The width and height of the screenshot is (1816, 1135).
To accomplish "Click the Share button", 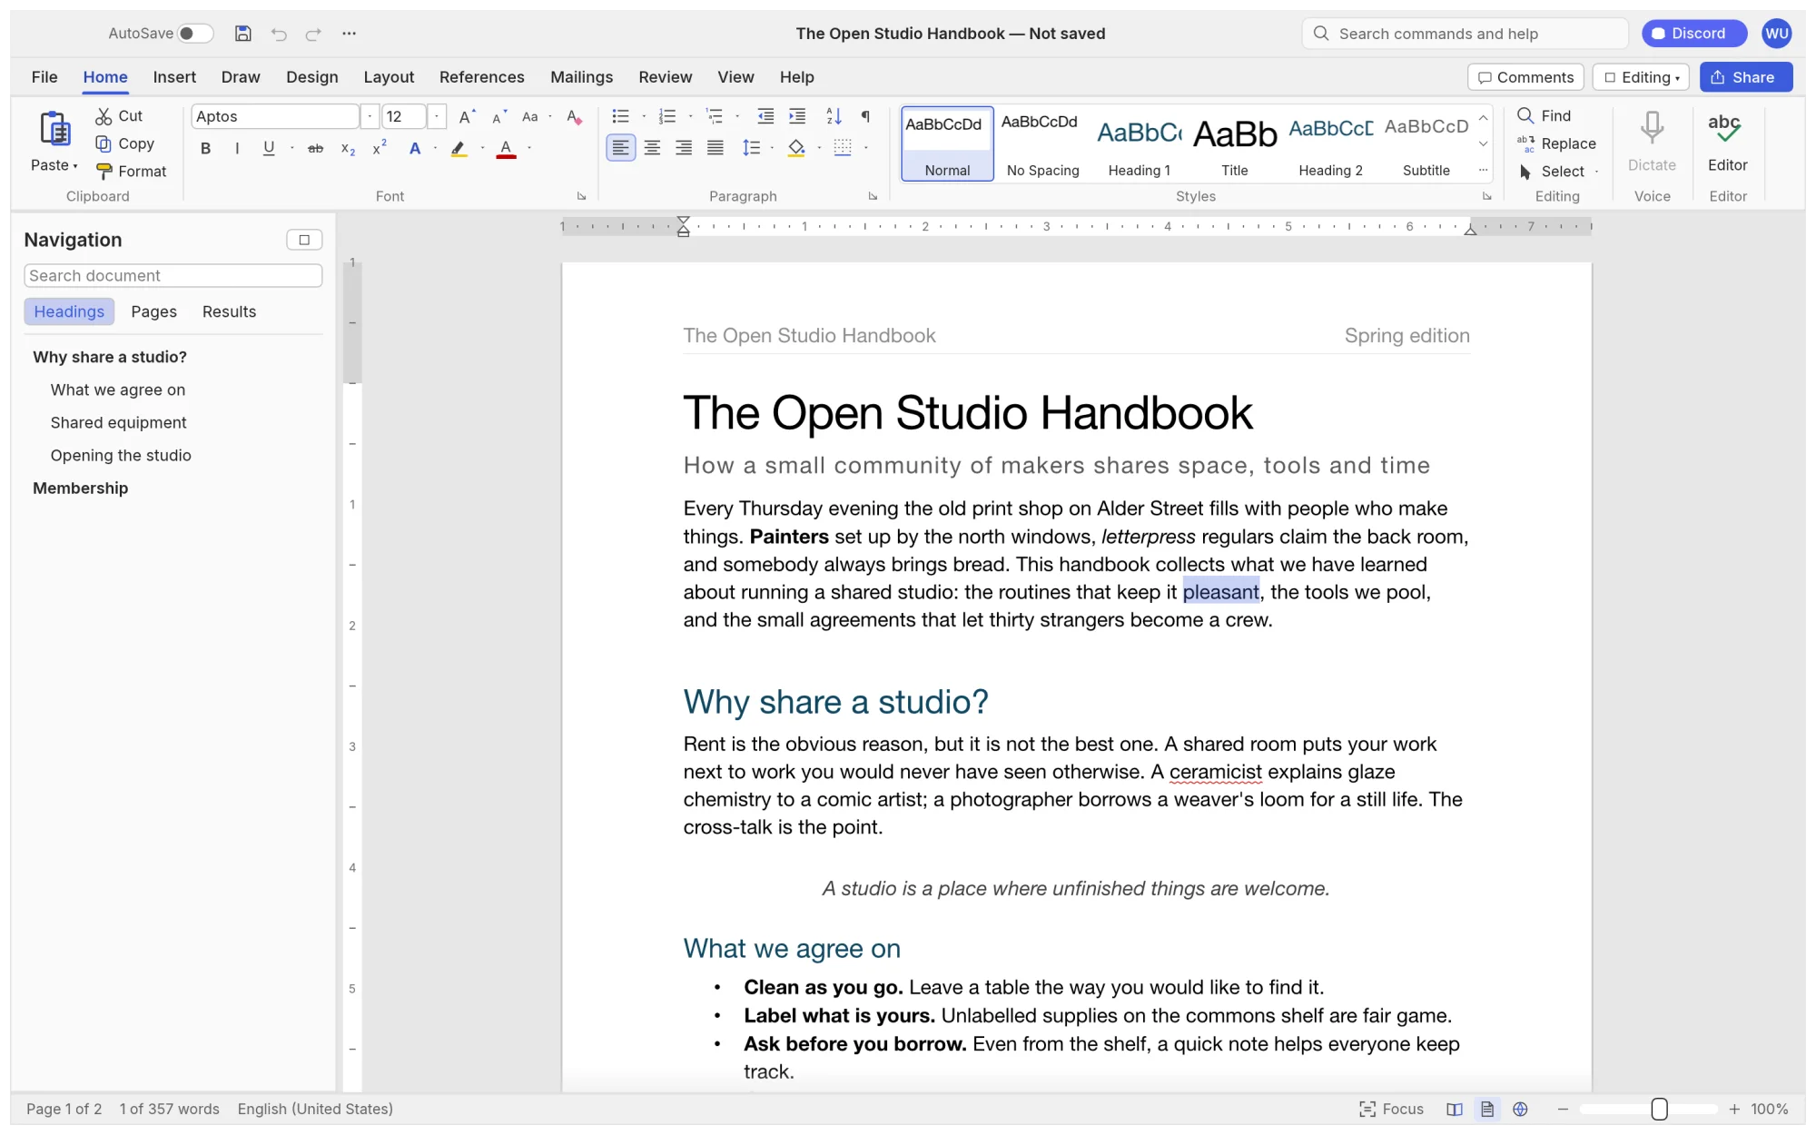I will point(1745,77).
